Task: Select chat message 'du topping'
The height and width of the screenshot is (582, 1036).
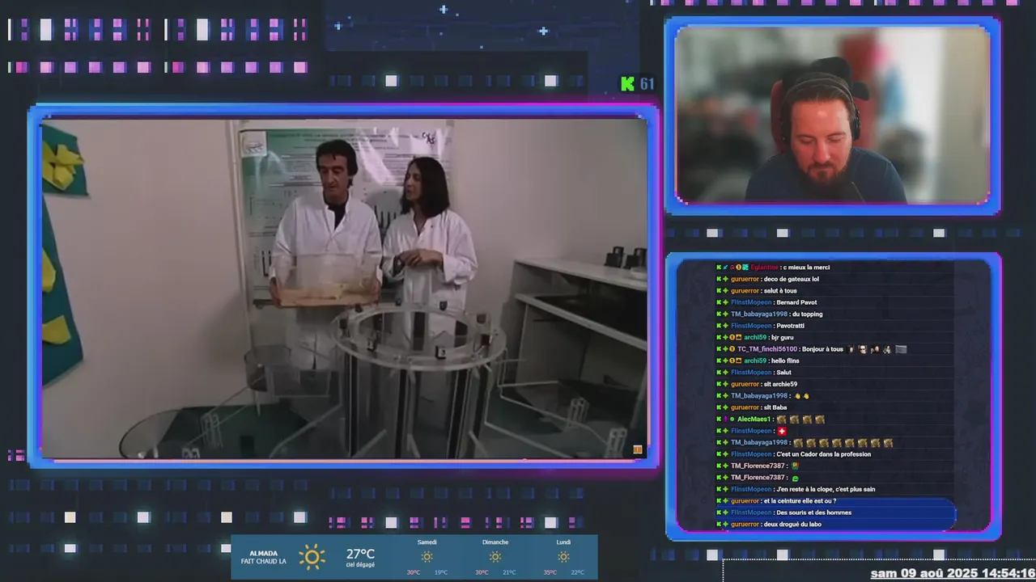Action: [807, 314]
